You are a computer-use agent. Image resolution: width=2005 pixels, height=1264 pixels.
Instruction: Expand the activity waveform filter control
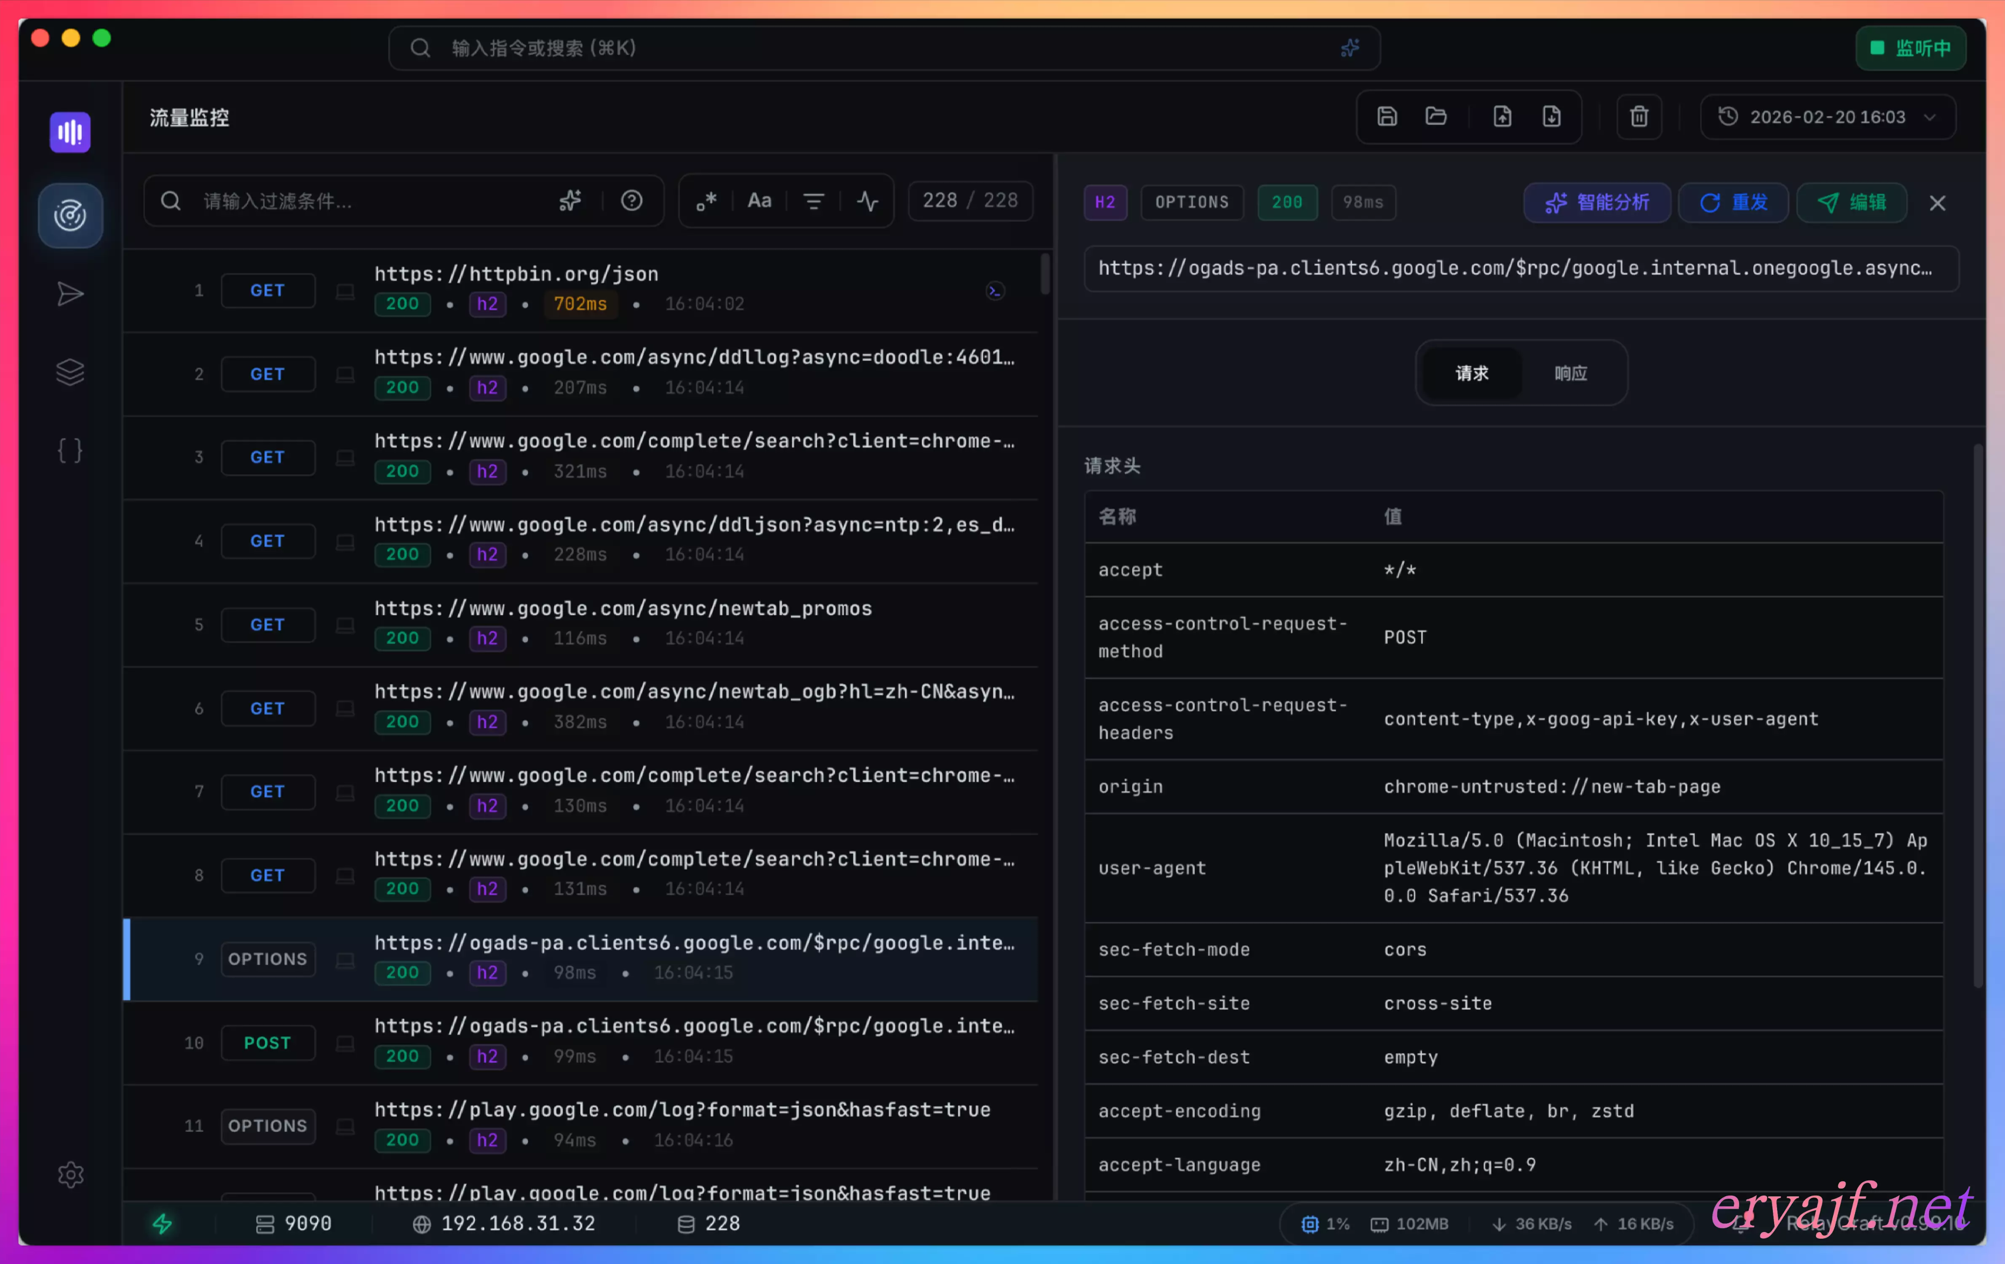(x=868, y=201)
